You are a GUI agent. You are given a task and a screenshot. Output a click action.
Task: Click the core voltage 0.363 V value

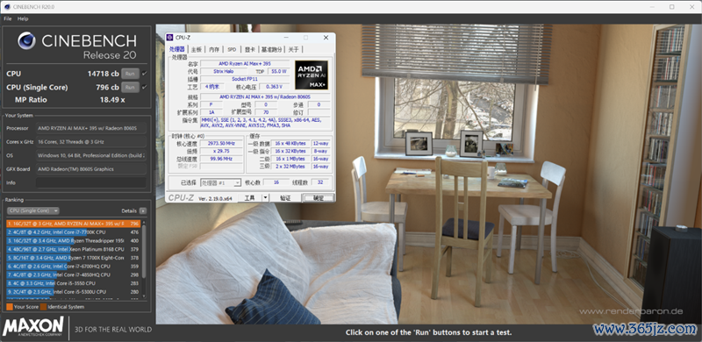[x=274, y=87]
